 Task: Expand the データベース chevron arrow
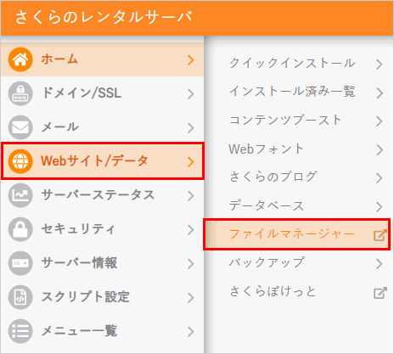pyautogui.click(x=380, y=206)
